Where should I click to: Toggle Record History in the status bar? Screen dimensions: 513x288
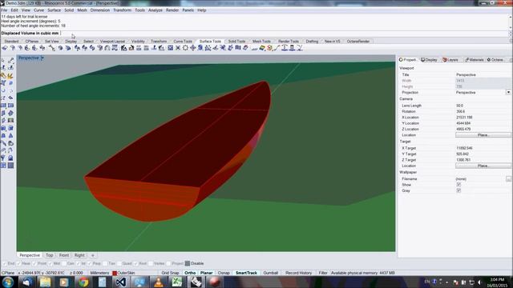(x=298, y=273)
